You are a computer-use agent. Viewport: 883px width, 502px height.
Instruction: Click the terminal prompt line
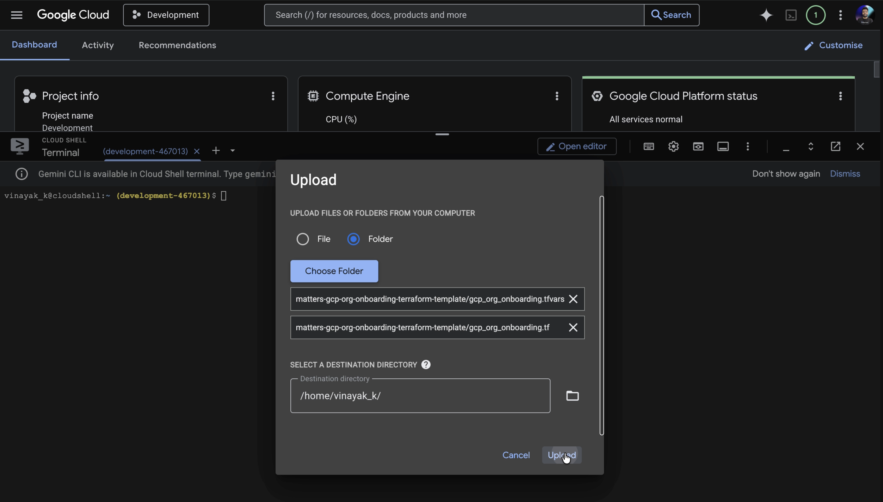[x=115, y=196]
